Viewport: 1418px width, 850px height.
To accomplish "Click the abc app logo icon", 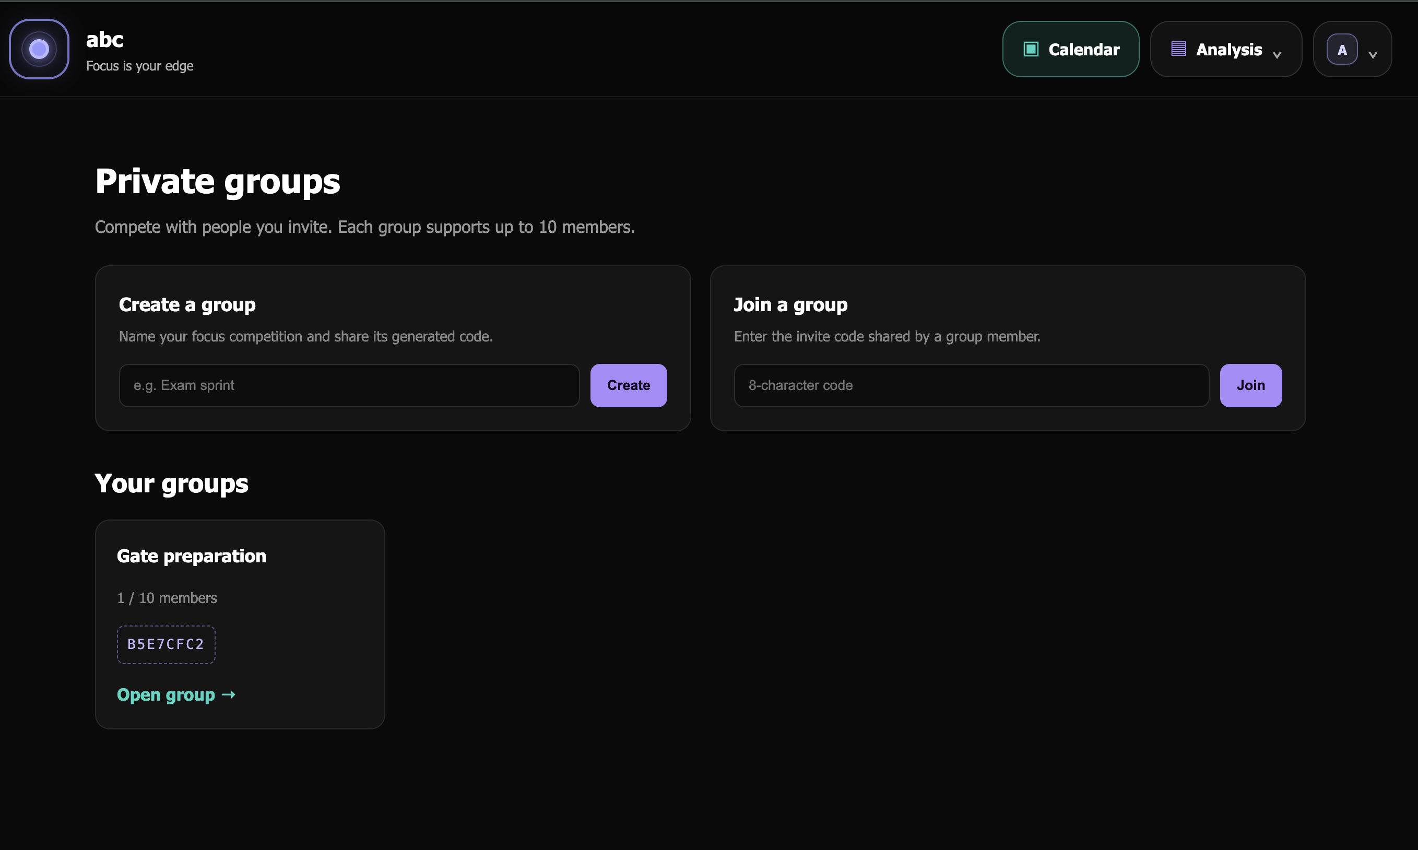I will (39, 49).
